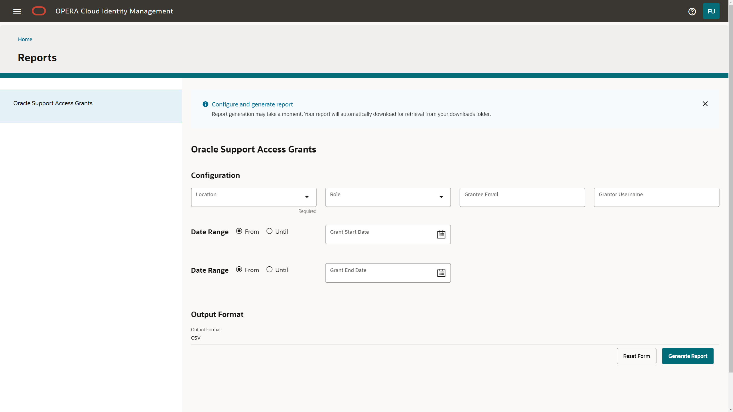Open the Grant End Date calendar picker
This screenshot has height=412, width=733.
441,273
